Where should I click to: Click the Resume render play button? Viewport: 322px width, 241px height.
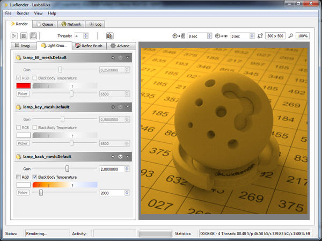coord(14,36)
